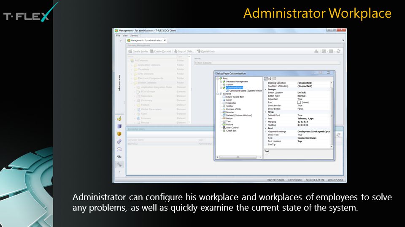Collapse the Connected Users tree node

[221, 88]
